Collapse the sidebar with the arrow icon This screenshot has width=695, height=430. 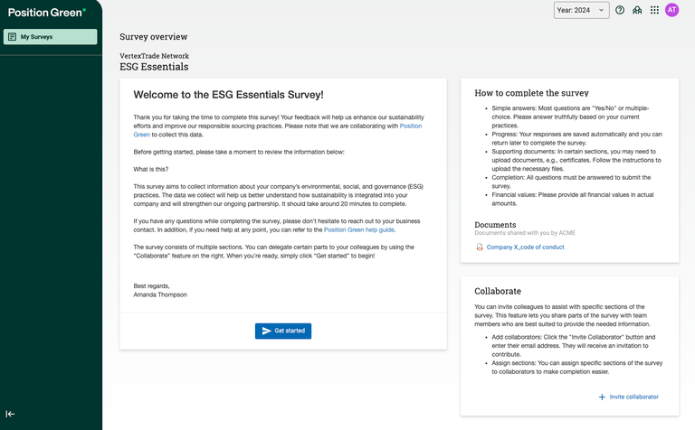[10, 414]
